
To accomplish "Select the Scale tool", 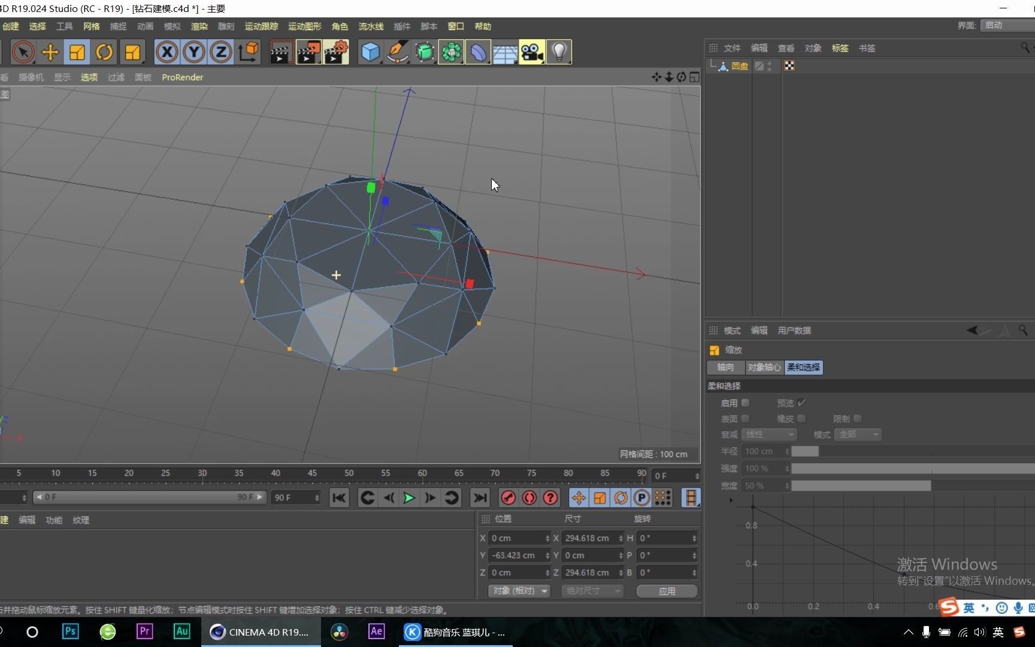I will 77,52.
